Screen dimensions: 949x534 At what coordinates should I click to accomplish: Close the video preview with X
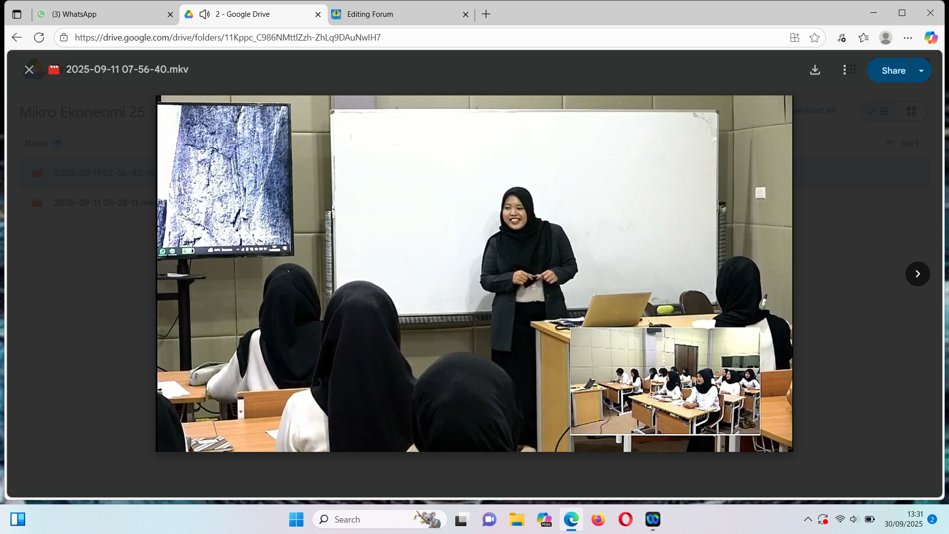[x=29, y=70]
